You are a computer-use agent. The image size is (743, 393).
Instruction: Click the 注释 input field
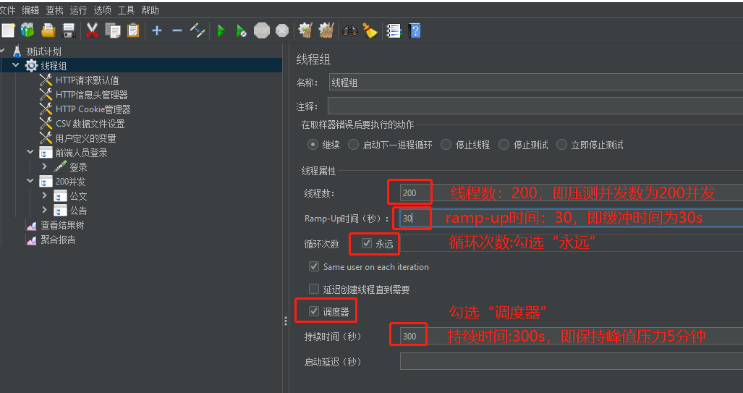(535, 106)
